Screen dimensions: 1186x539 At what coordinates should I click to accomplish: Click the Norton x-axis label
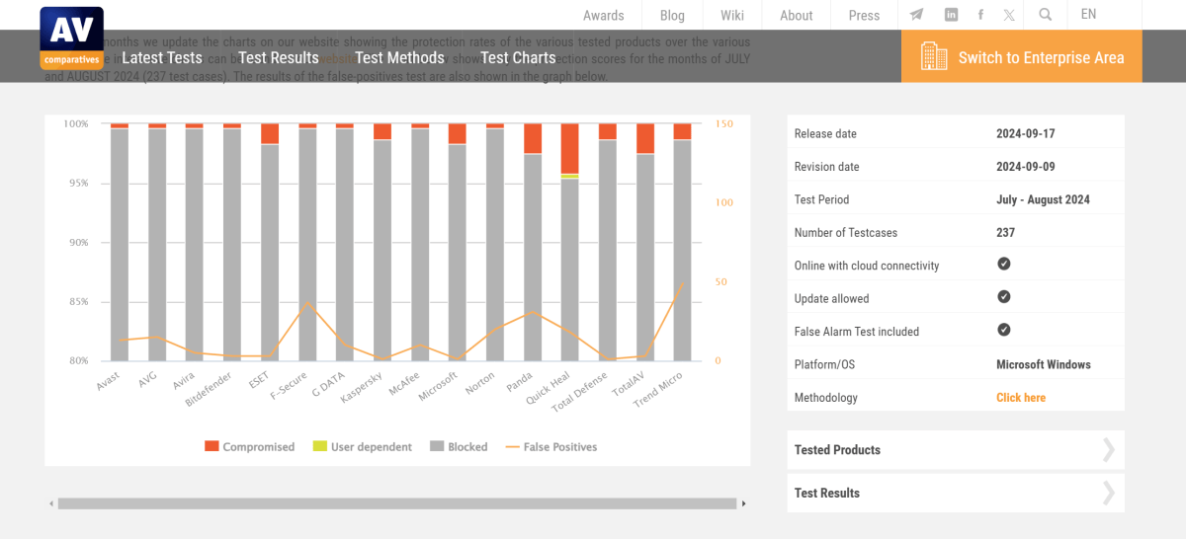pos(480,383)
